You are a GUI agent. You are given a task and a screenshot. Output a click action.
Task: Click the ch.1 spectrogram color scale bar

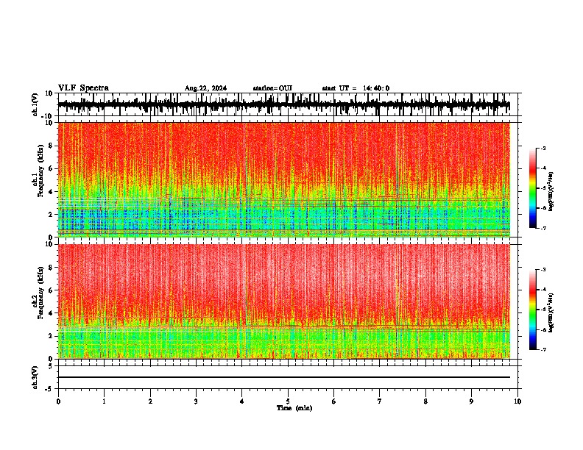click(532, 188)
